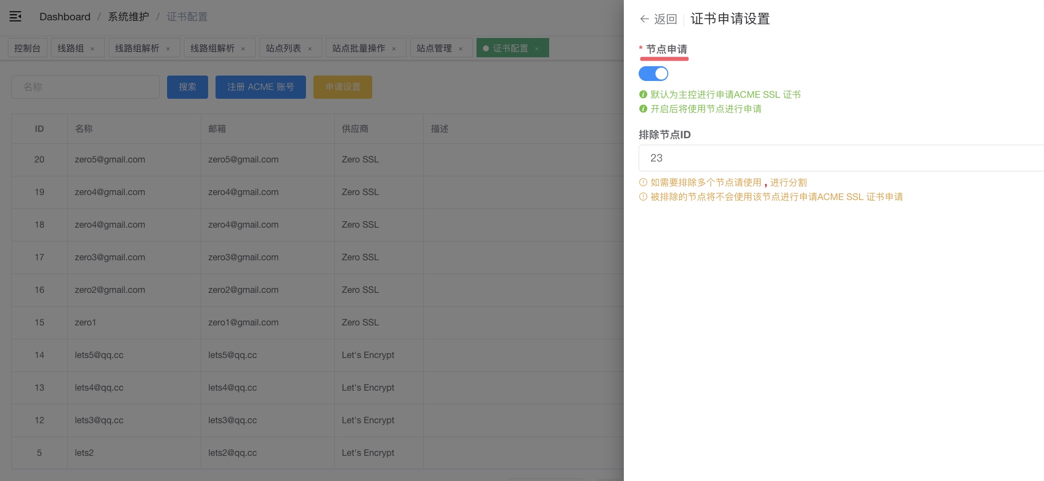Close the 站点管理 tab via x icon
Image resolution: width=1044 pixels, height=481 pixels.
coord(461,49)
